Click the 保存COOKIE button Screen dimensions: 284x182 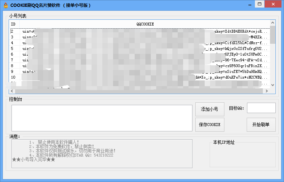(210, 125)
